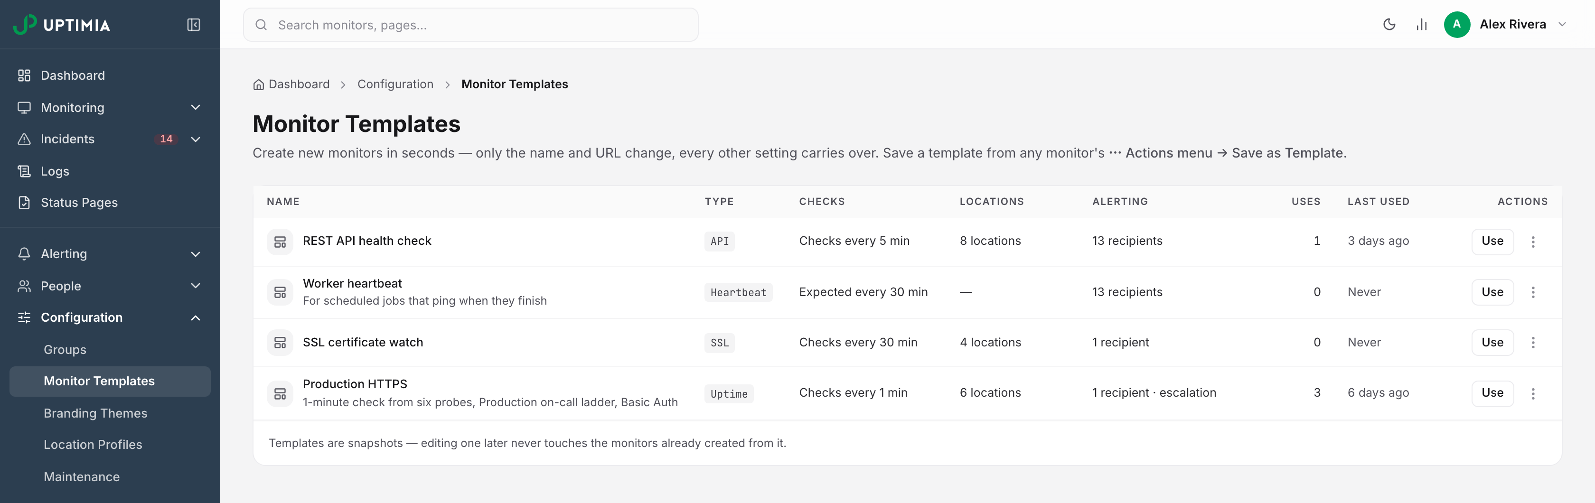The height and width of the screenshot is (503, 1595).
Task: Click the Production HTTPS template icon
Action: pos(280,393)
